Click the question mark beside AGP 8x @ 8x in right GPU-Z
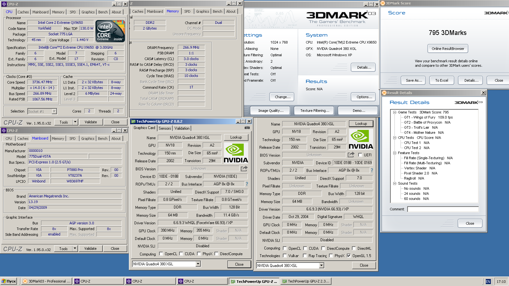Screen dimensions: 509x286 pos(372,170)
